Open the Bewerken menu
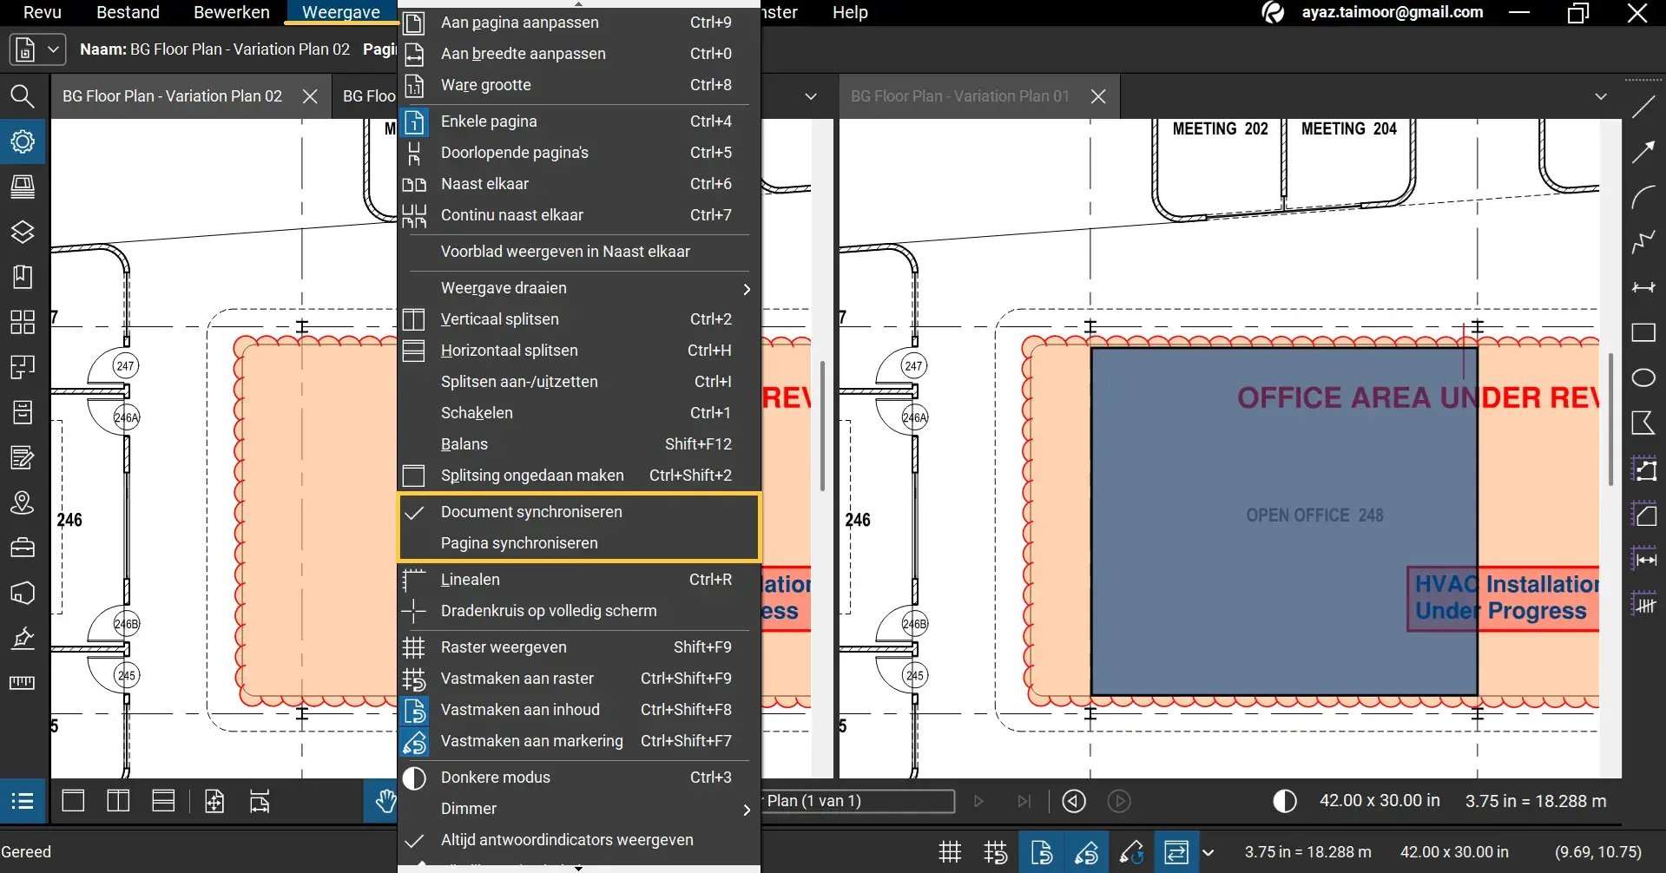Image resolution: width=1666 pixels, height=873 pixels. click(x=232, y=12)
